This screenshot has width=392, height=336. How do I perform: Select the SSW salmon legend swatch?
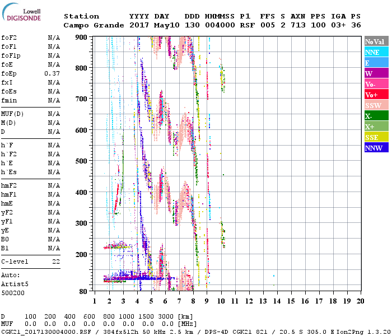(376, 105)
